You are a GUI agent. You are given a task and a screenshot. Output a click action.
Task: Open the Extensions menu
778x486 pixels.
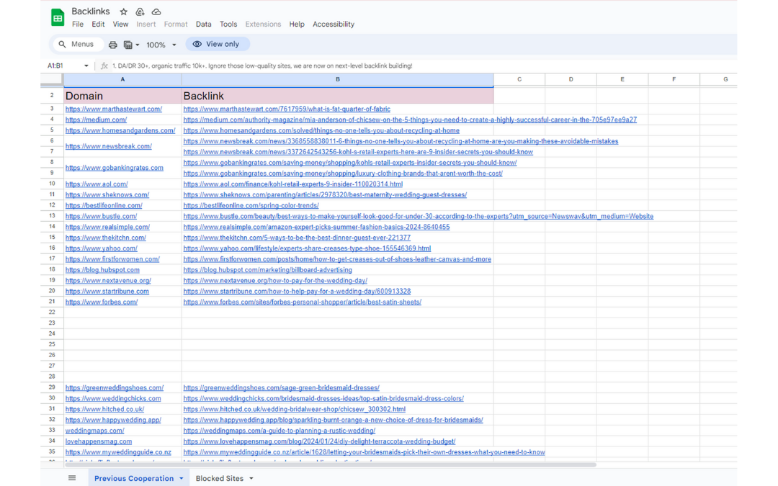click(x=263, y=24)
